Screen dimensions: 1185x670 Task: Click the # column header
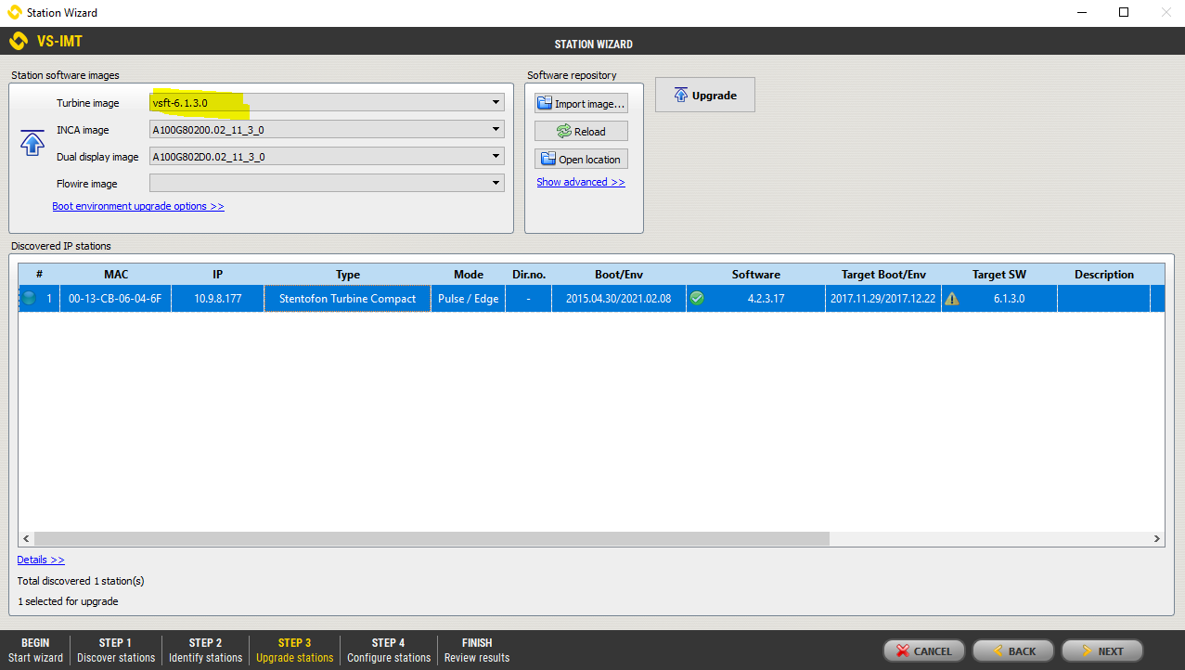point(39,274)
